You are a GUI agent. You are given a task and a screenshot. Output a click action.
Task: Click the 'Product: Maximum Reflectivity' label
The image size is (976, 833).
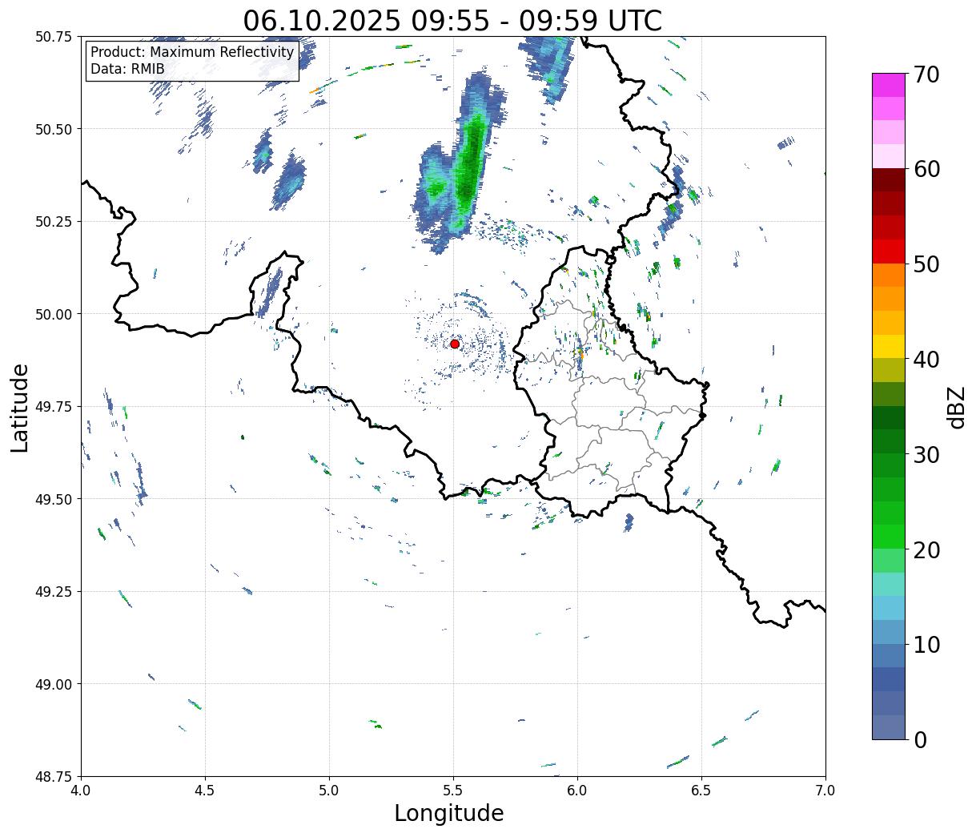pyautogui.click(x=192, y=52)
